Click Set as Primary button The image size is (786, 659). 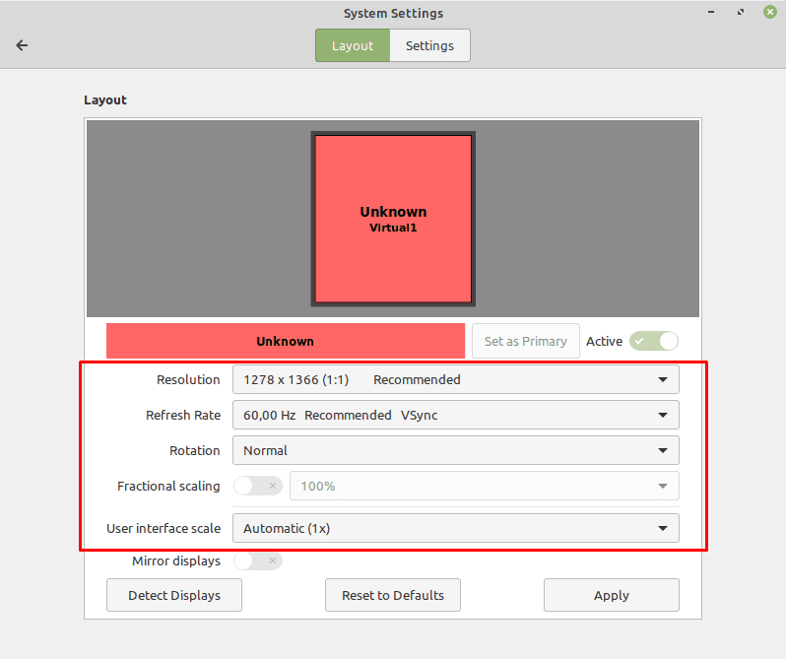click(x=525, y=341)
